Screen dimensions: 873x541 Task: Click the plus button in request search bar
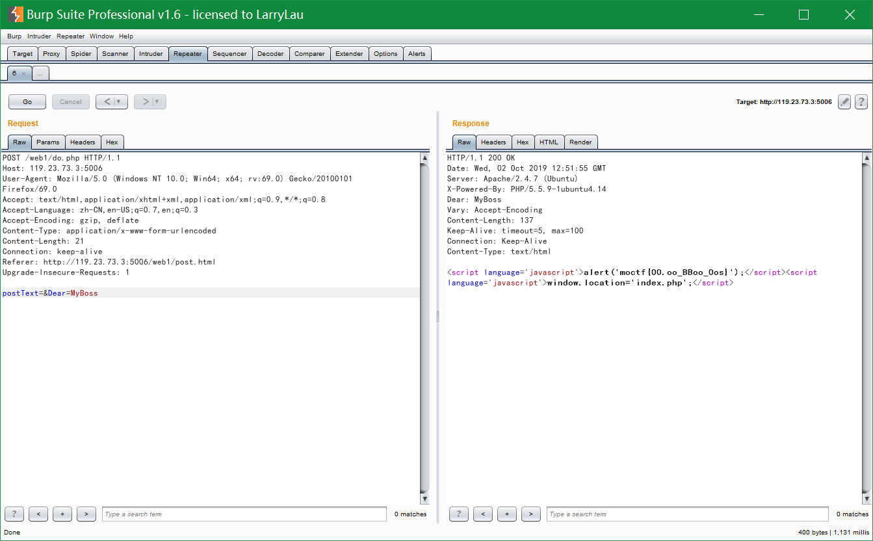[62, 514]
